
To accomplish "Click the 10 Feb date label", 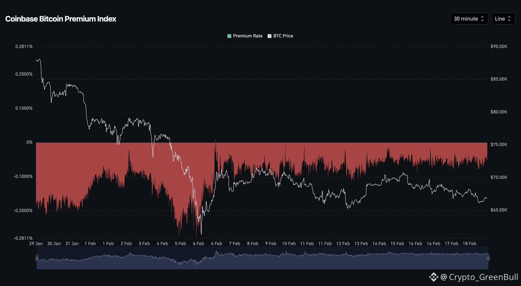I will [x=289, y=244].
